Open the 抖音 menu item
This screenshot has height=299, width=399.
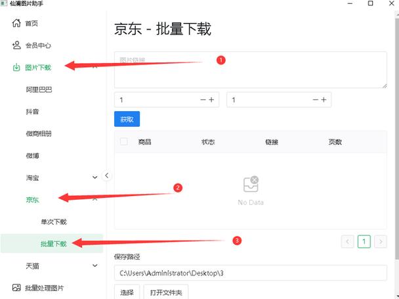pyautogui.click(x=32, y=112)
